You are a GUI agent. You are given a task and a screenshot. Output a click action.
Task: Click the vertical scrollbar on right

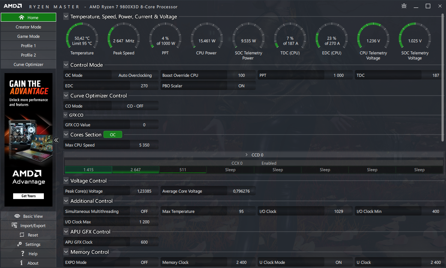point(443,77)
